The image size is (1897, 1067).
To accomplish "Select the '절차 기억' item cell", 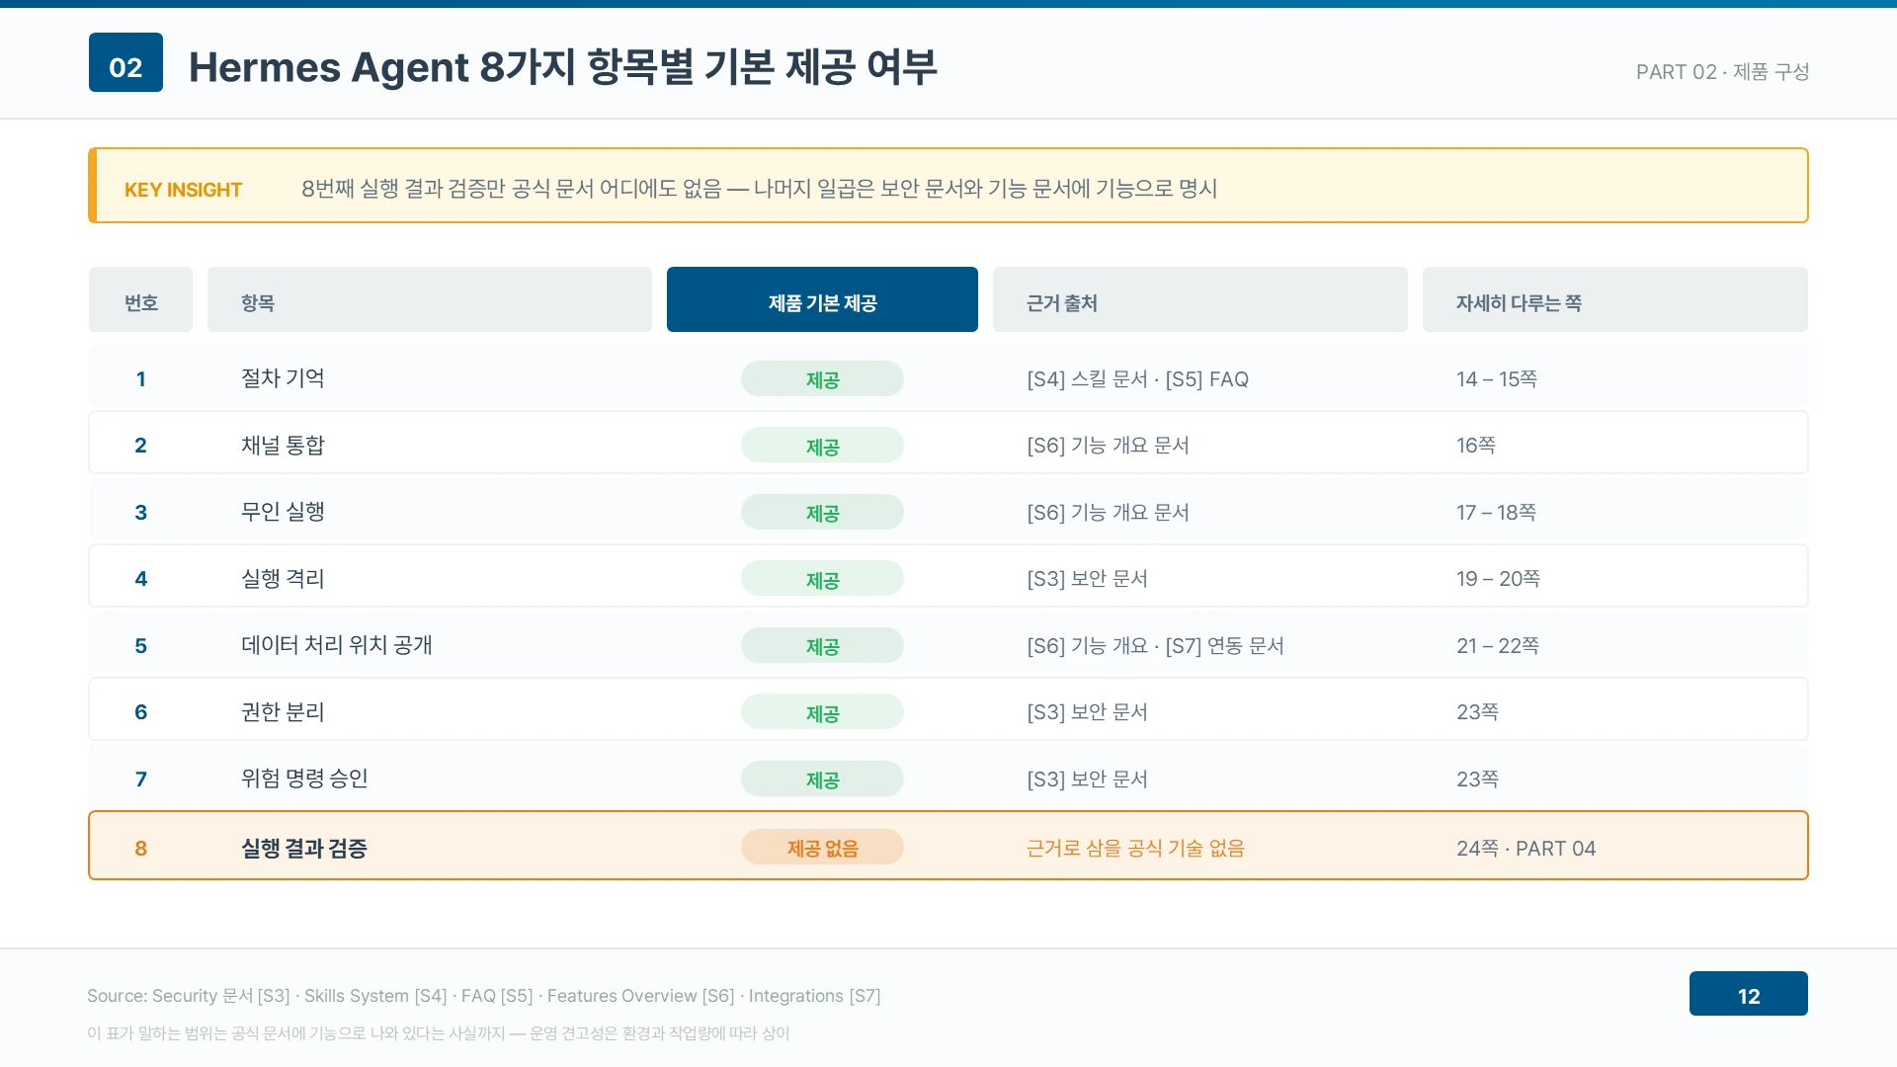I will click(283, 378).
